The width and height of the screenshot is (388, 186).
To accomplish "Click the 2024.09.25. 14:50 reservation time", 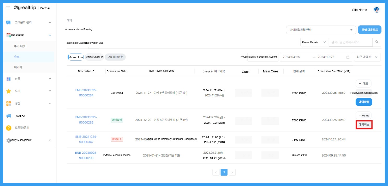I will 333,156.
